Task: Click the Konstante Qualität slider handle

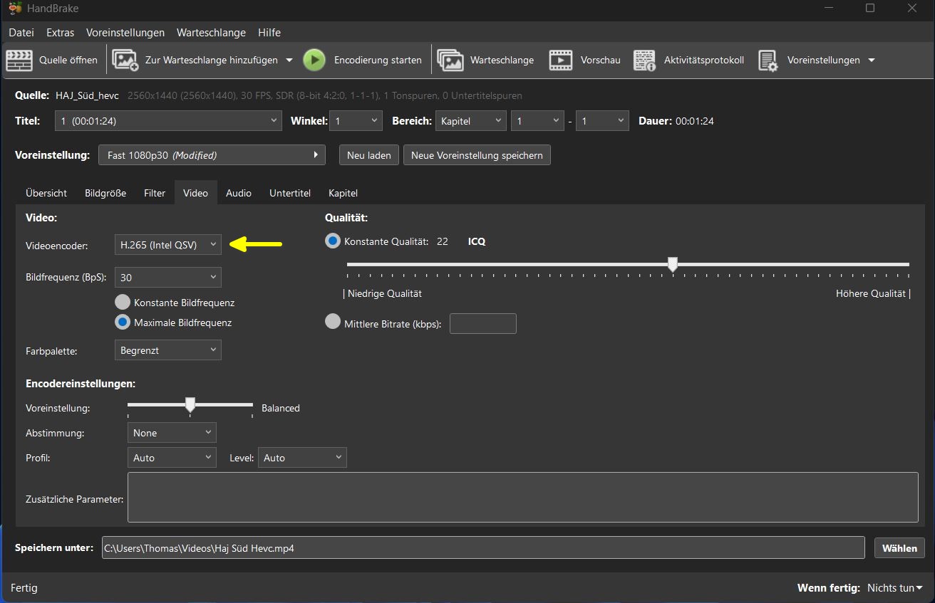Action: [672, 265]
